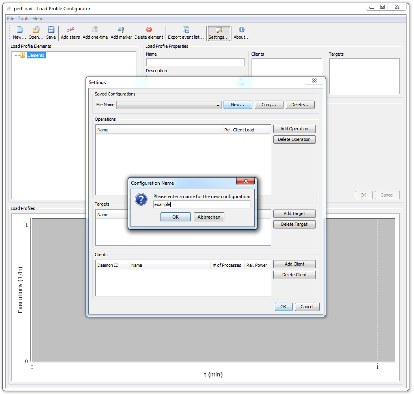Click the Add Client button
Image resolution: width=414 pixels, height=395 pixels.
tap(294, 264)
